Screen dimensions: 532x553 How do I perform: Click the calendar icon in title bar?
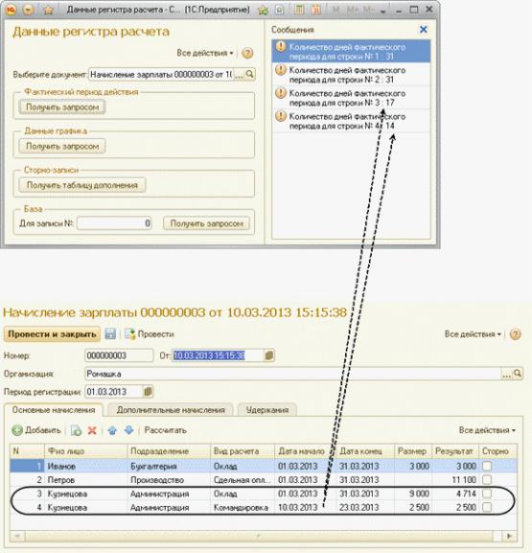pos(315,10)
